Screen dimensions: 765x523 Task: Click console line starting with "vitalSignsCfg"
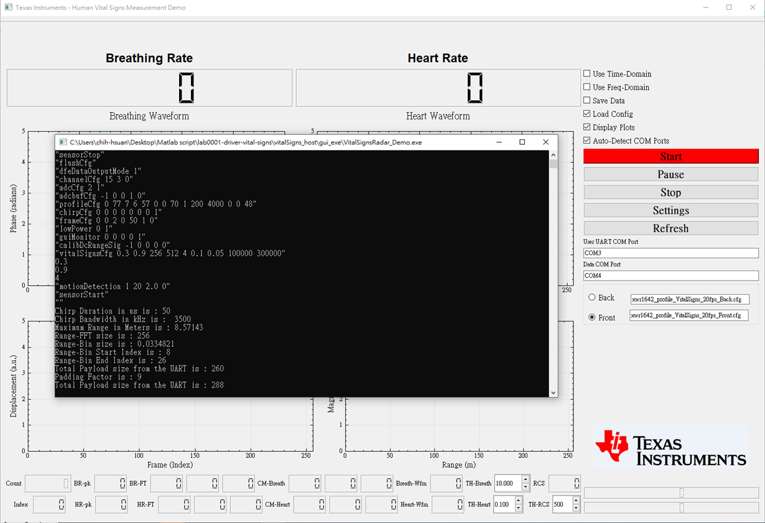[170, 253]
